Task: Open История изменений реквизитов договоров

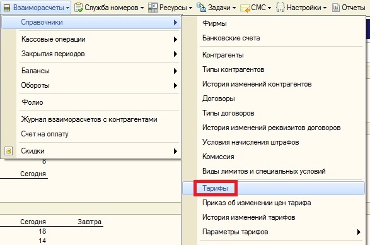Action: click(x=274, y=128)
